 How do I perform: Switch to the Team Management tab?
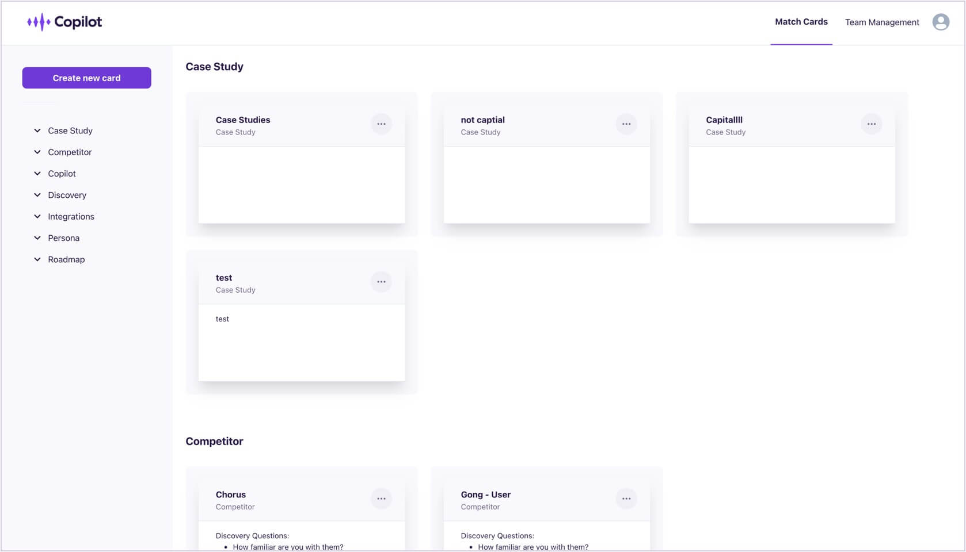882,22
